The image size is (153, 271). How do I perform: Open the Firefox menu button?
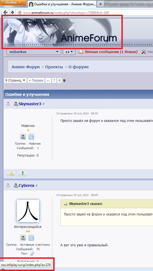point(13,2)
